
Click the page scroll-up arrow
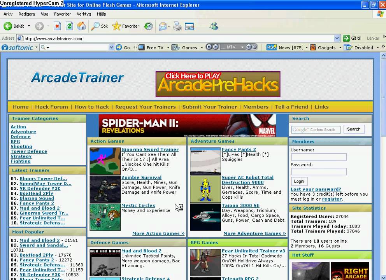383,56
